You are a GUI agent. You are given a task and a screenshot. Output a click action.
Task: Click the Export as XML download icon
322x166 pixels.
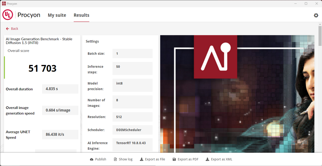click(x=207, y=159)
